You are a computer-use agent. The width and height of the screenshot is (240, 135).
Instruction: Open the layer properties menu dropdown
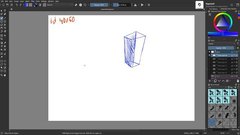tap(228, 81)
